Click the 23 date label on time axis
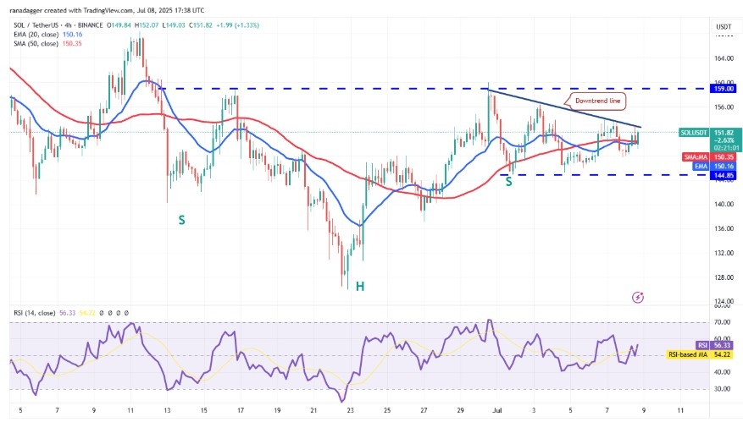The image size is (743, 422). [350, 410]
